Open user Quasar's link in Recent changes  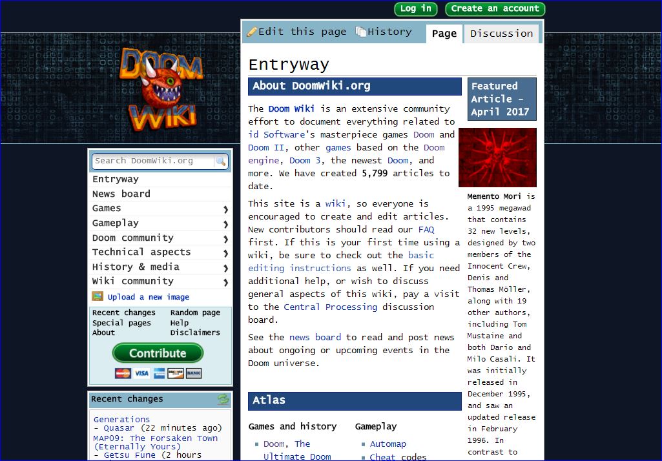coord(119,427)
